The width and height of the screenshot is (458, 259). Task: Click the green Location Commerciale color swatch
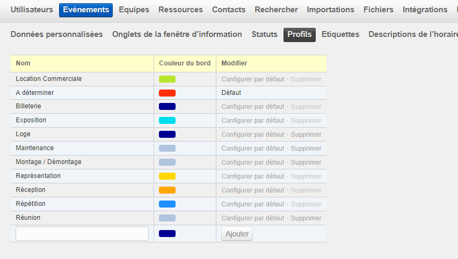[167, 79]
